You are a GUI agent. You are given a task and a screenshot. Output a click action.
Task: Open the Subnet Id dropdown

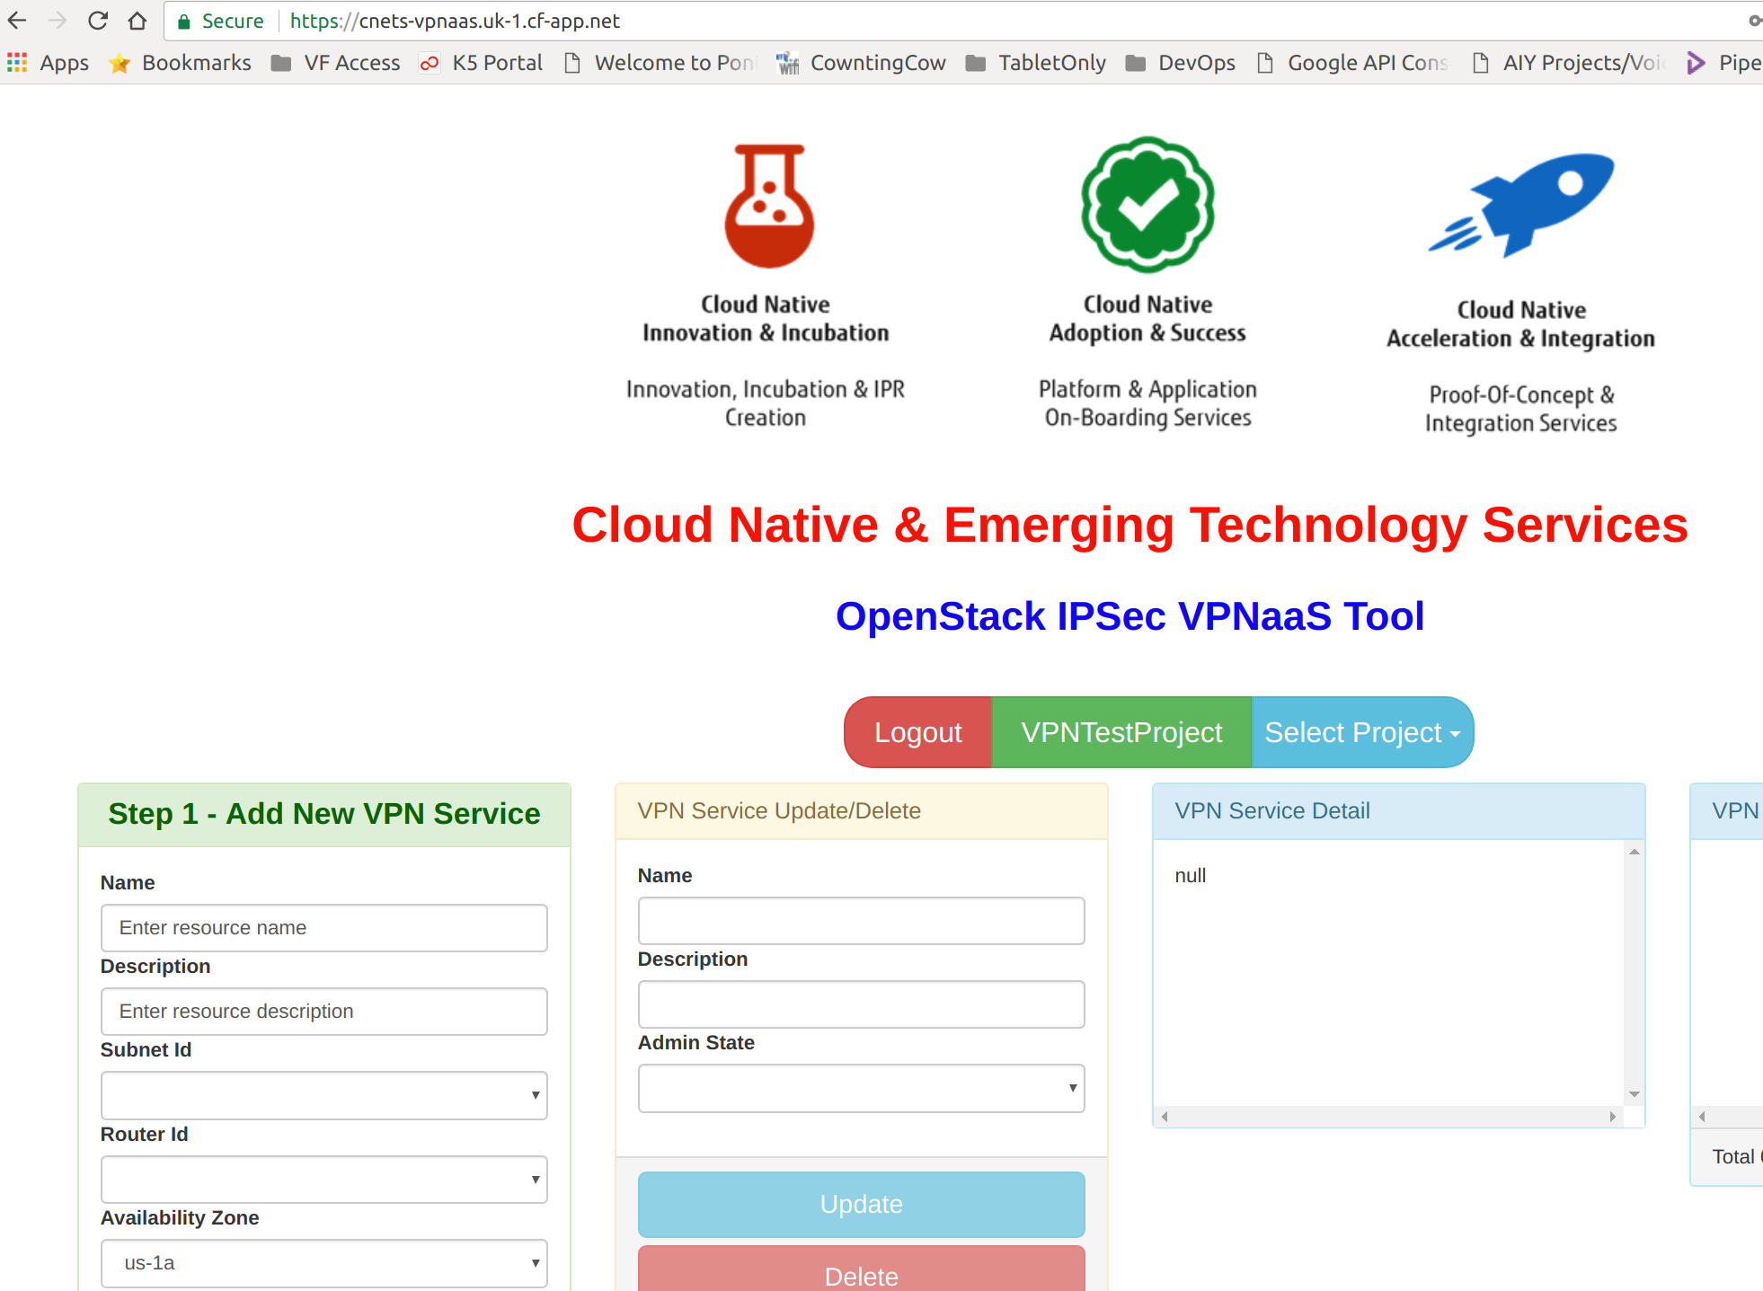(324, 1095)
